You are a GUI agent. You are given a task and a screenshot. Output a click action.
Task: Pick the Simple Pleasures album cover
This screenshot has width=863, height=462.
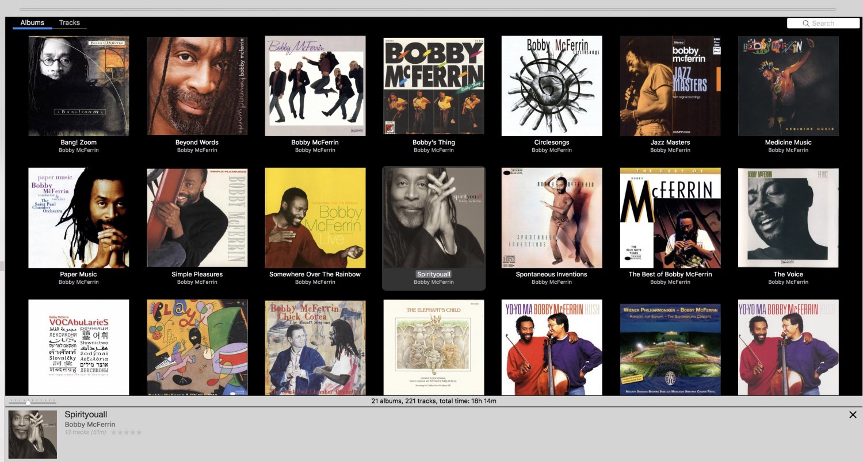pos(197,218)
